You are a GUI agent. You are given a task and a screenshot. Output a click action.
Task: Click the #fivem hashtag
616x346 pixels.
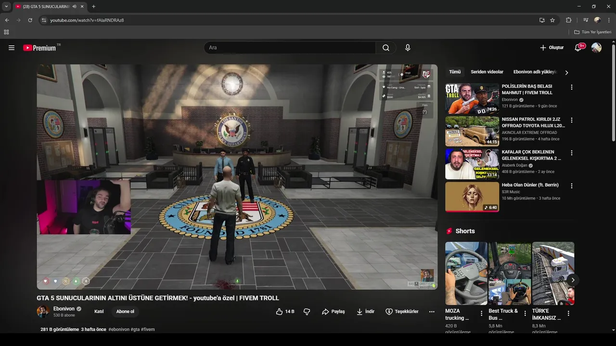pyautogui.click(x=148, y=330)
